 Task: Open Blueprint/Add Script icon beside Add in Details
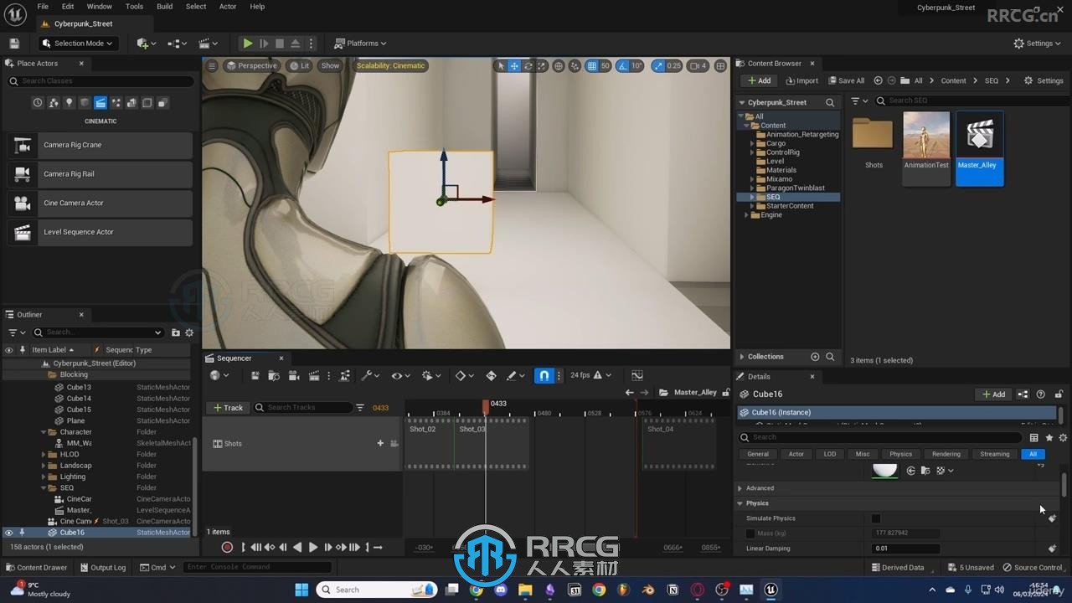tap(1023, 394)
